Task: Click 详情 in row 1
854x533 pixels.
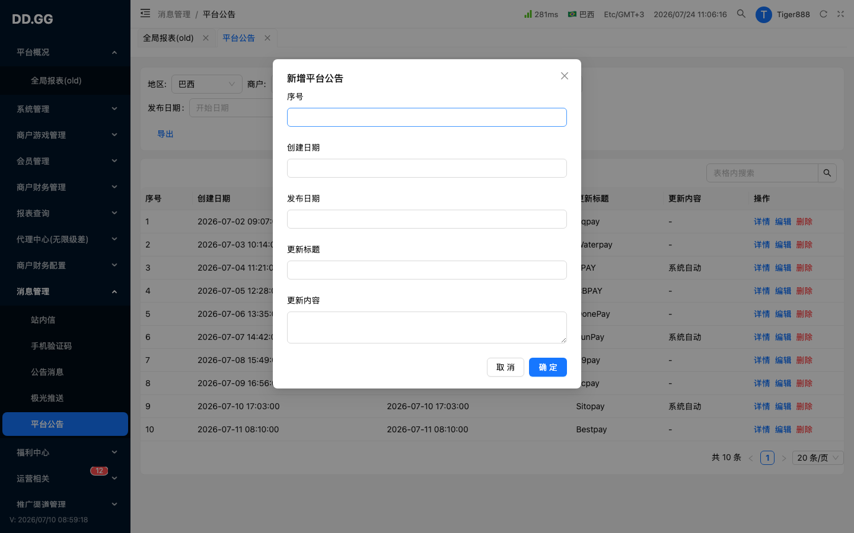Action: point(762,221)
